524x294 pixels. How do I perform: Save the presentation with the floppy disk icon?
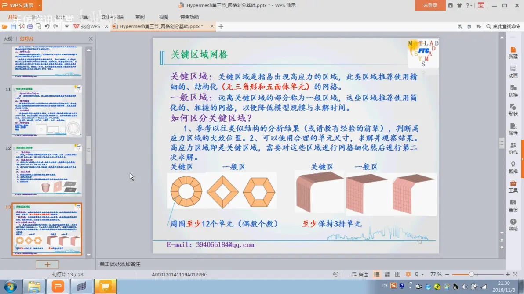13,26
